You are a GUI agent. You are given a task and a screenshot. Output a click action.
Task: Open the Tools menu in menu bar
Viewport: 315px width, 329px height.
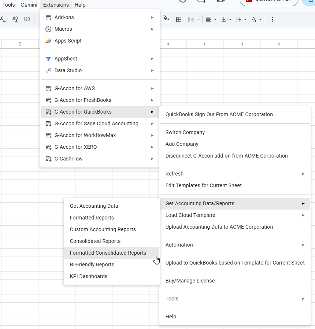(8, 5)
